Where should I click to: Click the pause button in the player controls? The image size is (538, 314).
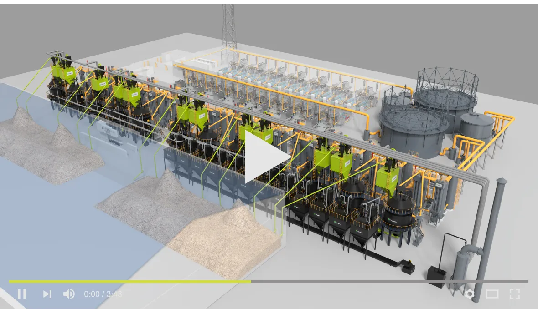pos(21,294)
